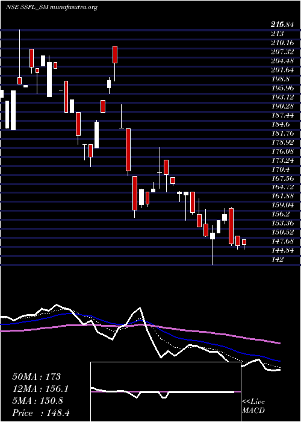Viewport: 301px width, 422px height.
Task: Select the 216.84 price axis label
Action: click(282, 25)
